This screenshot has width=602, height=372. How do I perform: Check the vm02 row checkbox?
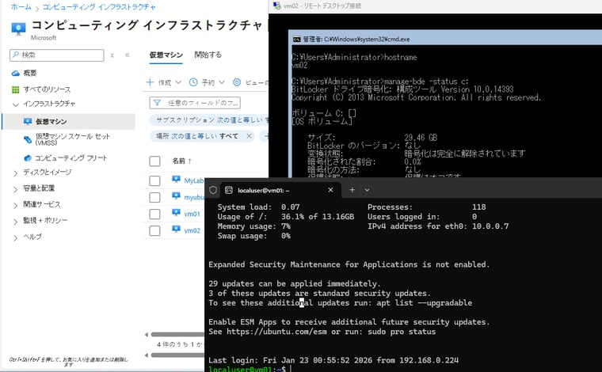154,231
